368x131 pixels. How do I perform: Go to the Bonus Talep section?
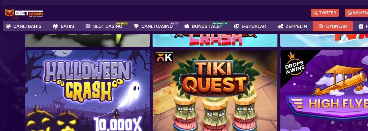pos(204,26)
